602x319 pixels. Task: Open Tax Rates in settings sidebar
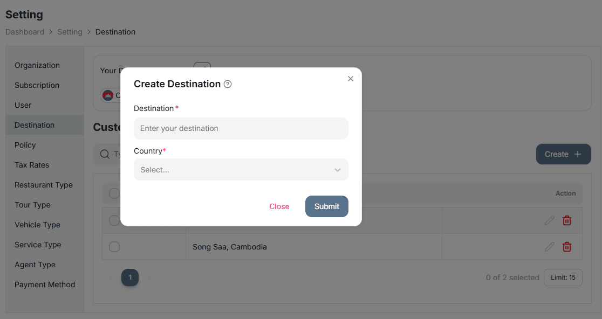pyautogui.click(x=32, y=165)
